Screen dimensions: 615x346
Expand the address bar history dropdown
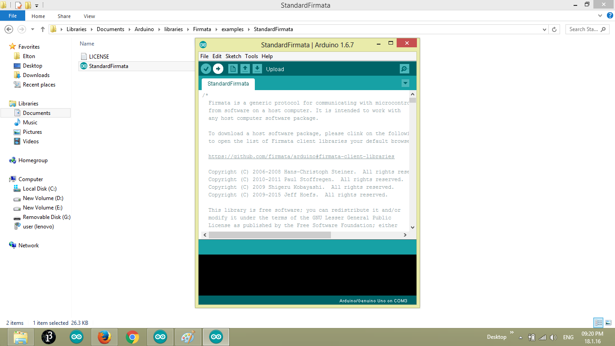click(x=544, y=29)
